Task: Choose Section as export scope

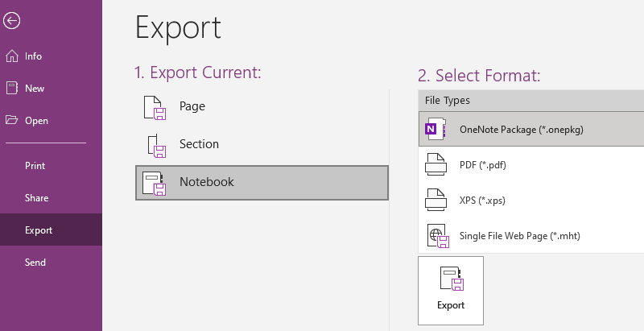Action: (262, 145)
